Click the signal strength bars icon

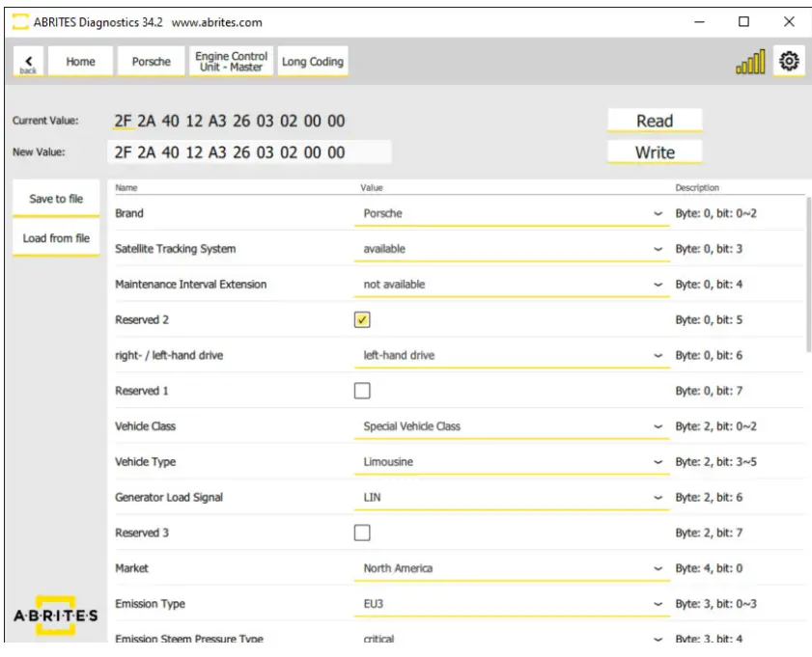[750, 63]
